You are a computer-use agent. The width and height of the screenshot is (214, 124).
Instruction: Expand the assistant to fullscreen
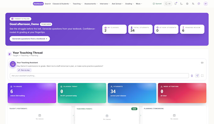(202, 76)
